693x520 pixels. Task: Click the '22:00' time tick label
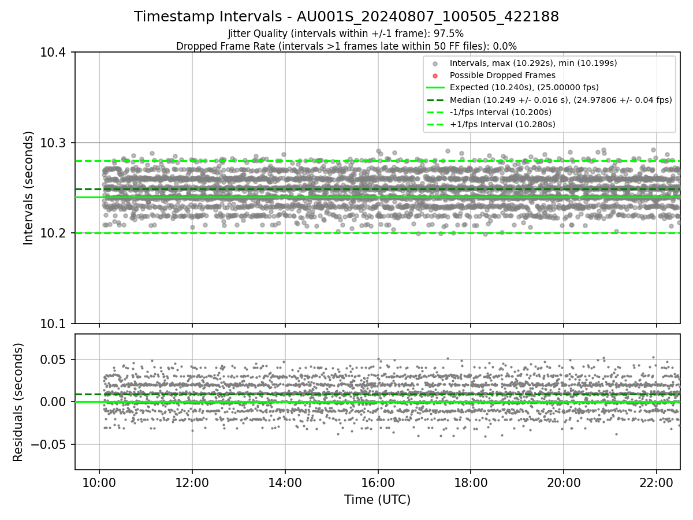coord(657,481)
